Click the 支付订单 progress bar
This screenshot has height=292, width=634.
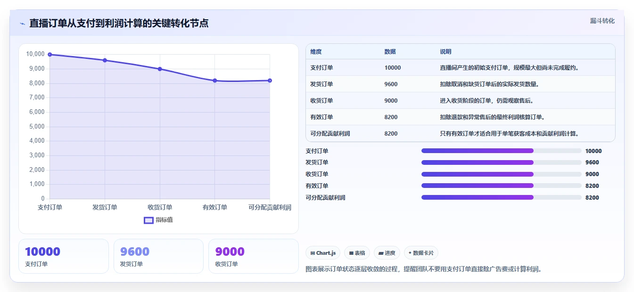pos(501,151)
